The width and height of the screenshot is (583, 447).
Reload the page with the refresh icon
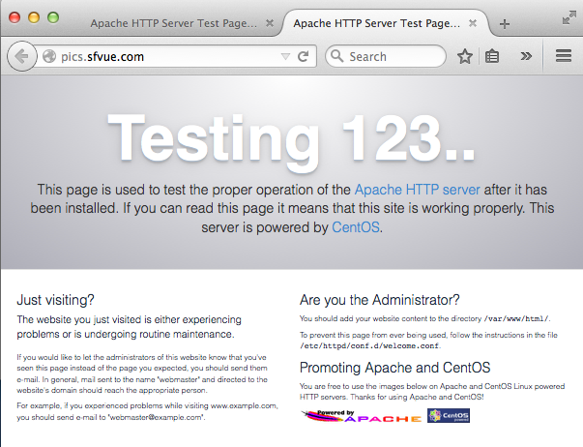303,56
